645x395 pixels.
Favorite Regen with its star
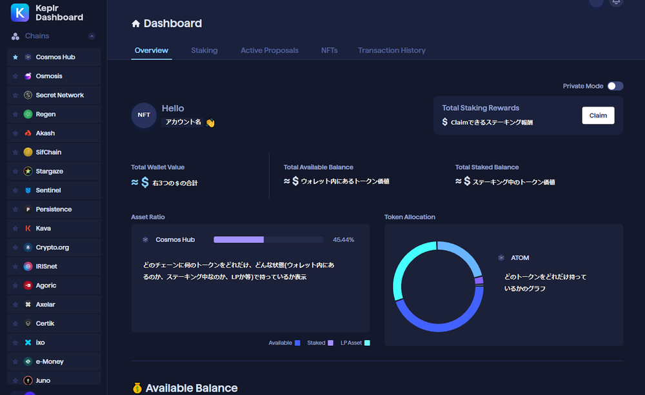click(15, 114)
